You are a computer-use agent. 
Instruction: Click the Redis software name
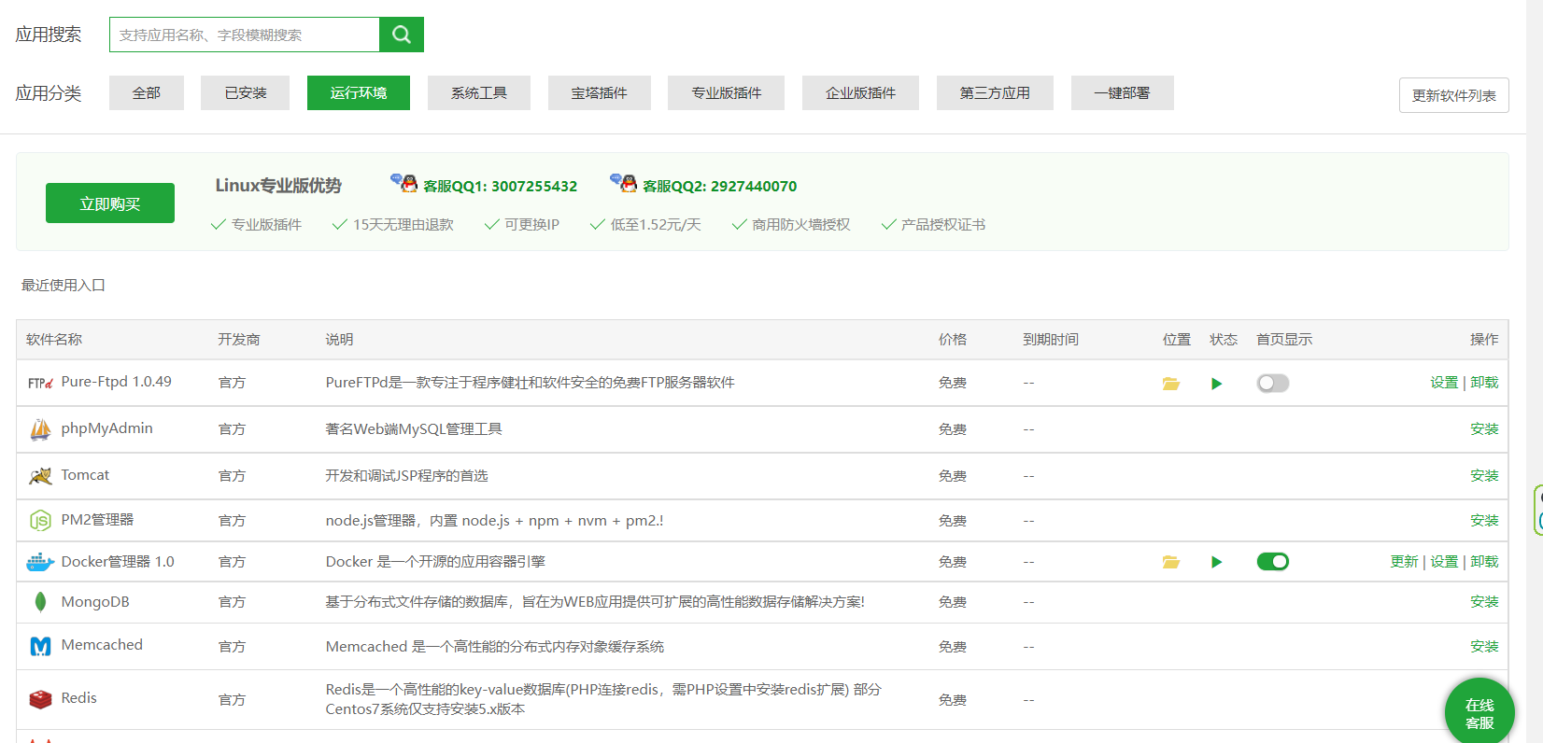(x=78, y=698)
